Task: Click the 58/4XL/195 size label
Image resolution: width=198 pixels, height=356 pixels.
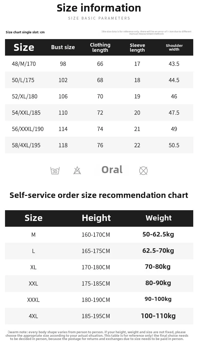Action: point(26,145)
